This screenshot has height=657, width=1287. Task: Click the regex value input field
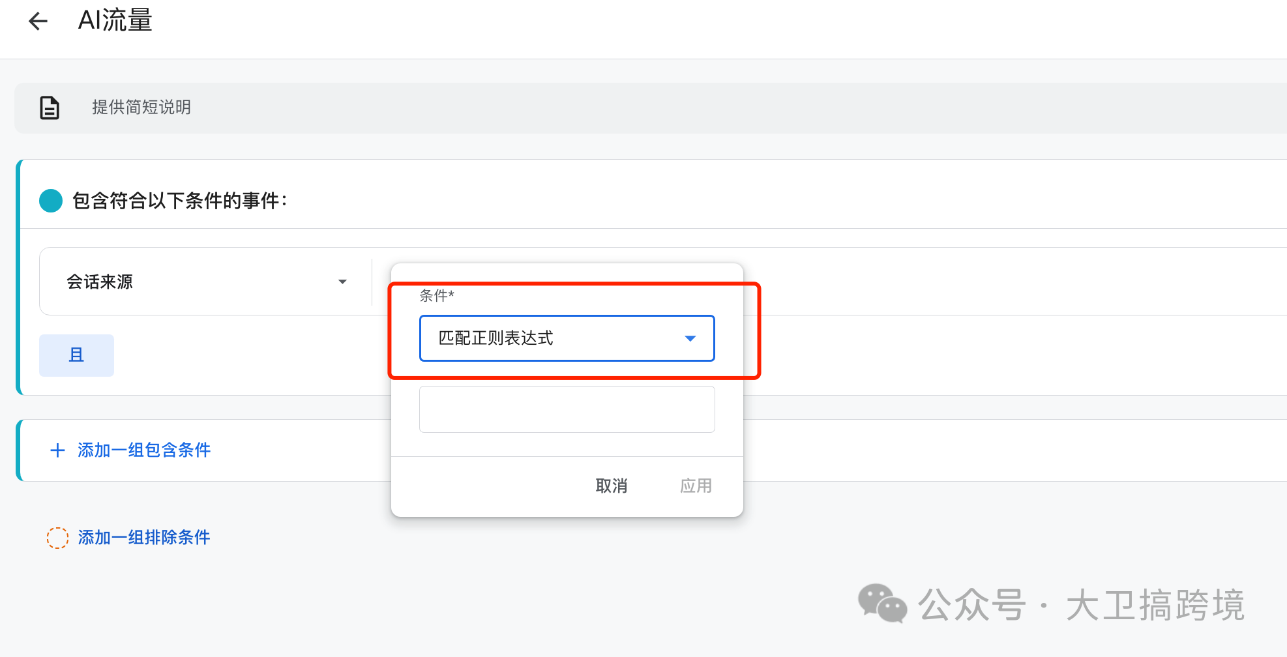coord(567,409)
